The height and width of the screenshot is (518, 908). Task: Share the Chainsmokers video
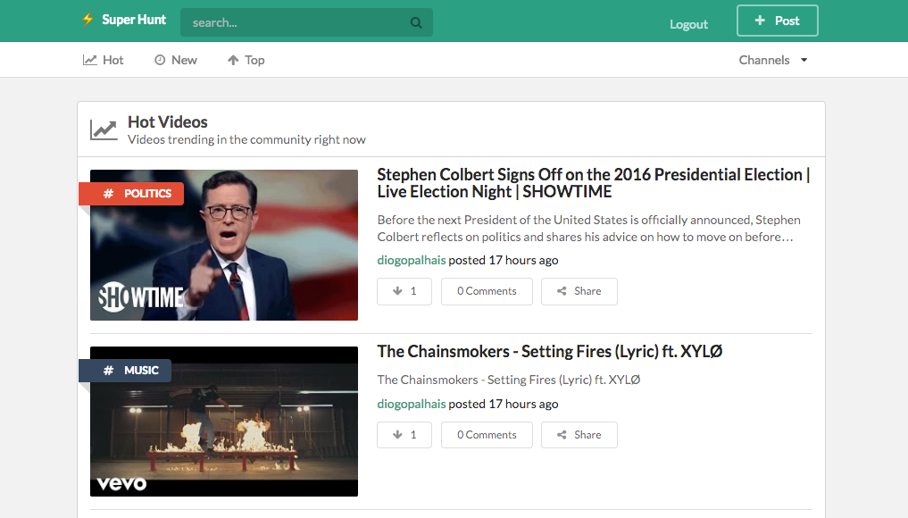coord(579,435)
